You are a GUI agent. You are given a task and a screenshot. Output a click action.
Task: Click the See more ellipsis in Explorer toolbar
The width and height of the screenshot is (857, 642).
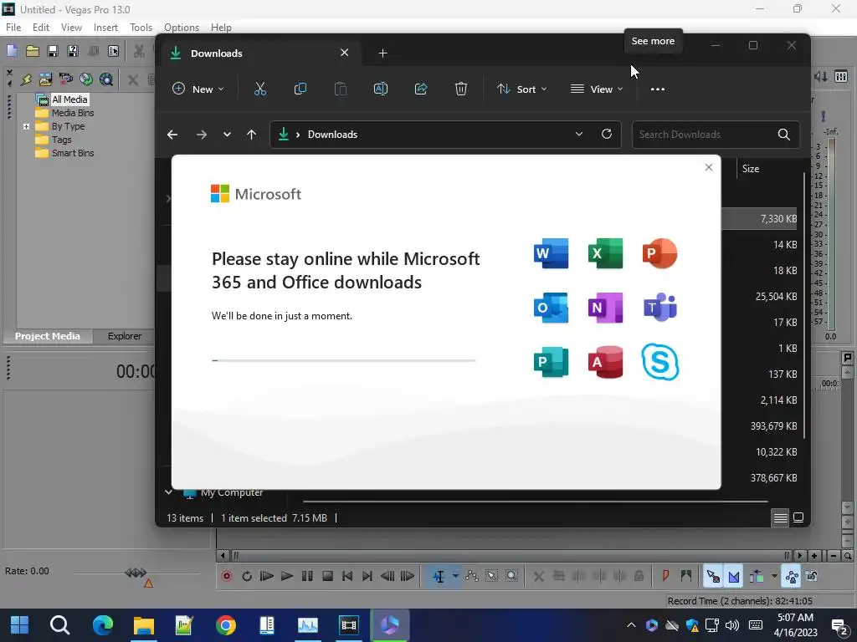(658, 89)
